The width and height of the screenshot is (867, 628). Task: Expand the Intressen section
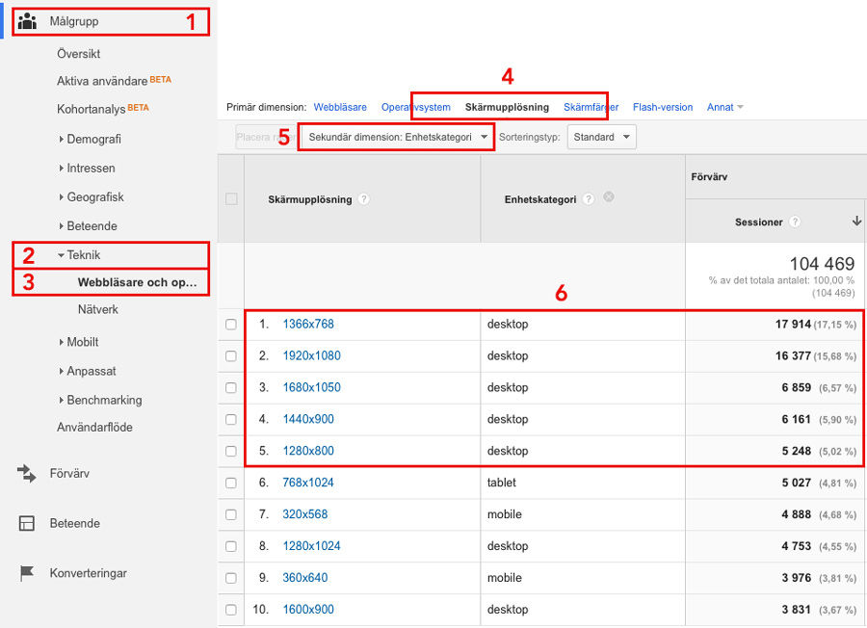pyautogui.click(x=88, y=168)
